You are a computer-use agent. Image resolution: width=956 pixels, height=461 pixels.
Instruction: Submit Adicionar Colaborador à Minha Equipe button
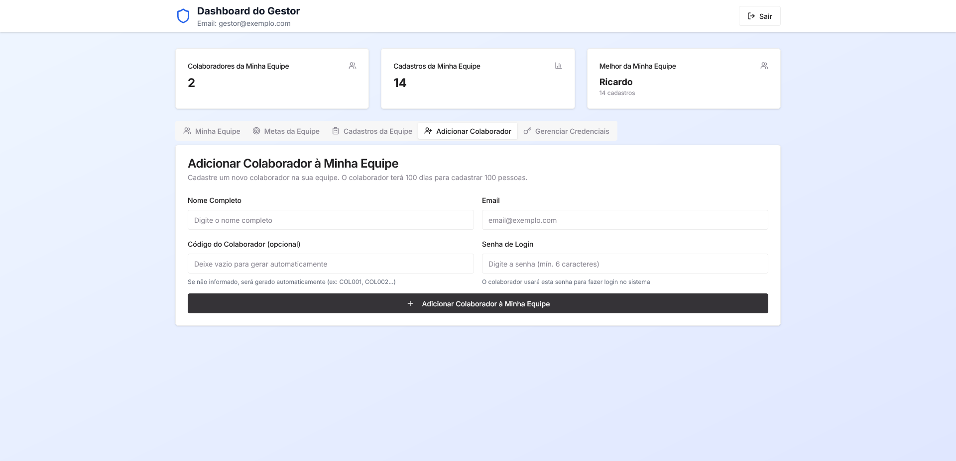tap(478, 303)
